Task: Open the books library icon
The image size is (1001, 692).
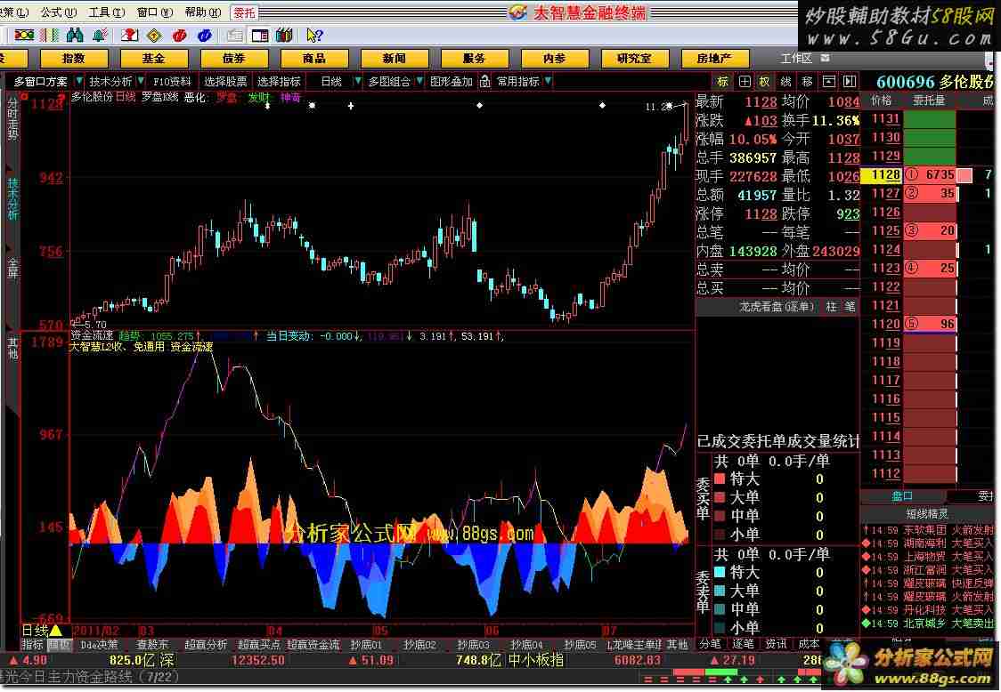Action: pyautogui.click(x=285, y=35)
